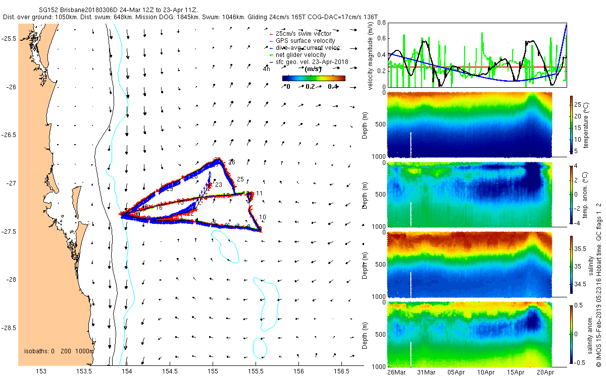Viewport: 606px width, 378px height.
Task: Click waypoint label '10' on glider track
Action: (x=263, y=217)
